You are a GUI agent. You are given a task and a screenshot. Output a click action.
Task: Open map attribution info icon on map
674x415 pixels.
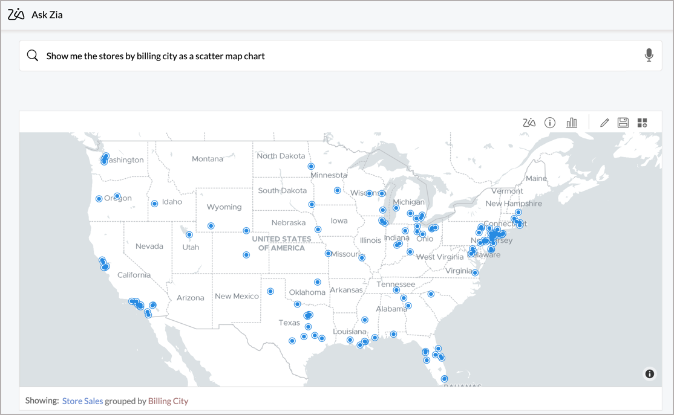coord(650,374)
